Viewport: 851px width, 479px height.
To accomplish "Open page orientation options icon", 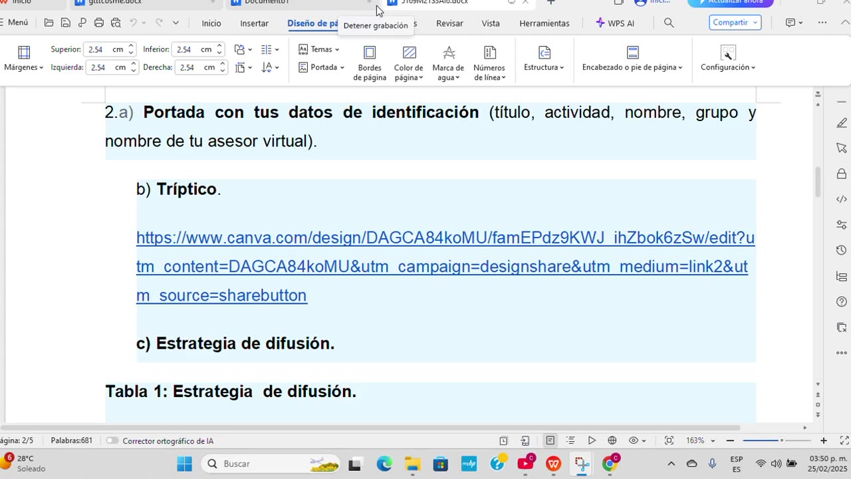I will pos(243,49).
